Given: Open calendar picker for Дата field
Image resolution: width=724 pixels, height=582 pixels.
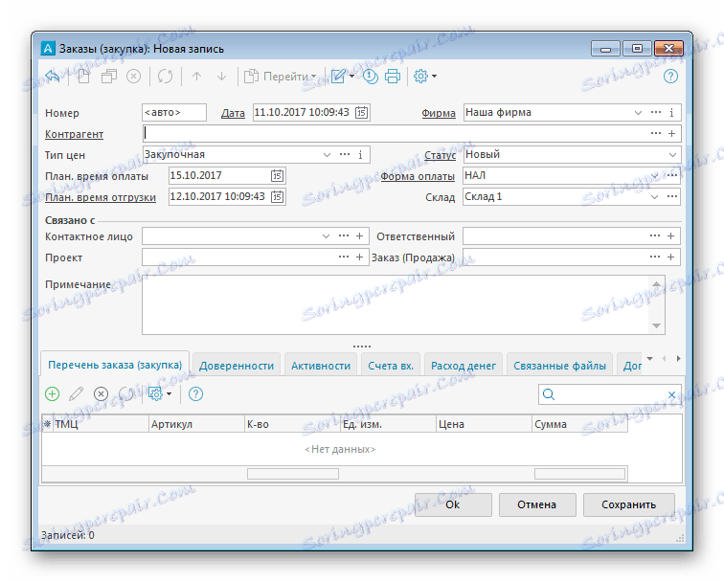Looking at the screenshot, I should coord(361,112).
